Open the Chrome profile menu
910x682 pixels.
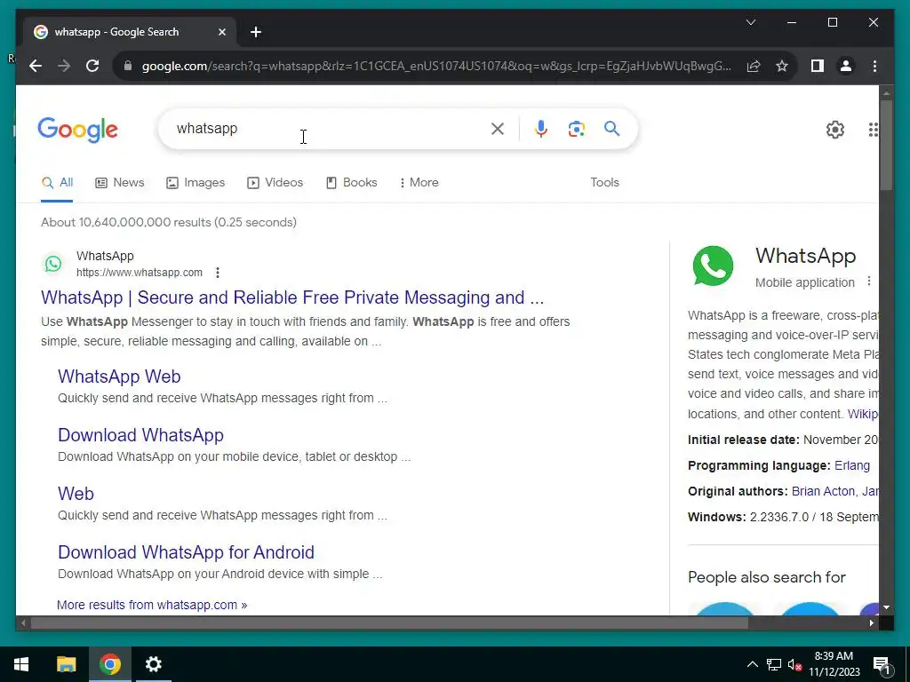point(846,66)
